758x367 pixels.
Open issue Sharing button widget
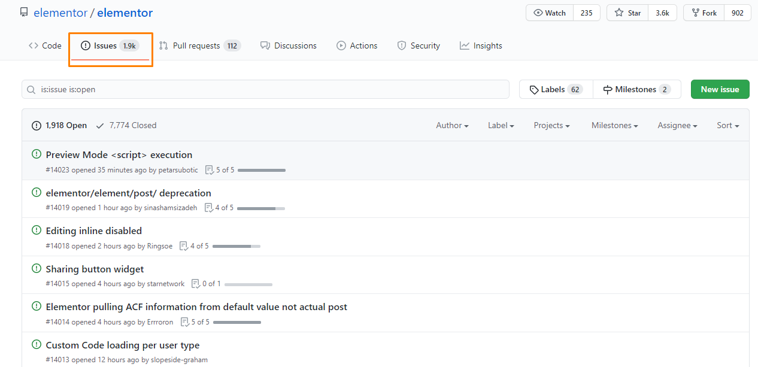(x=95, y=269)
